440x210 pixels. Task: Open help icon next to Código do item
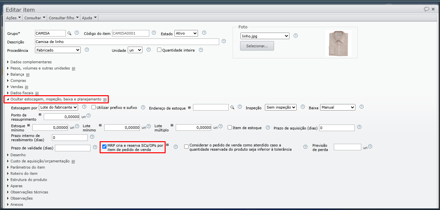(x=154, y=33)
